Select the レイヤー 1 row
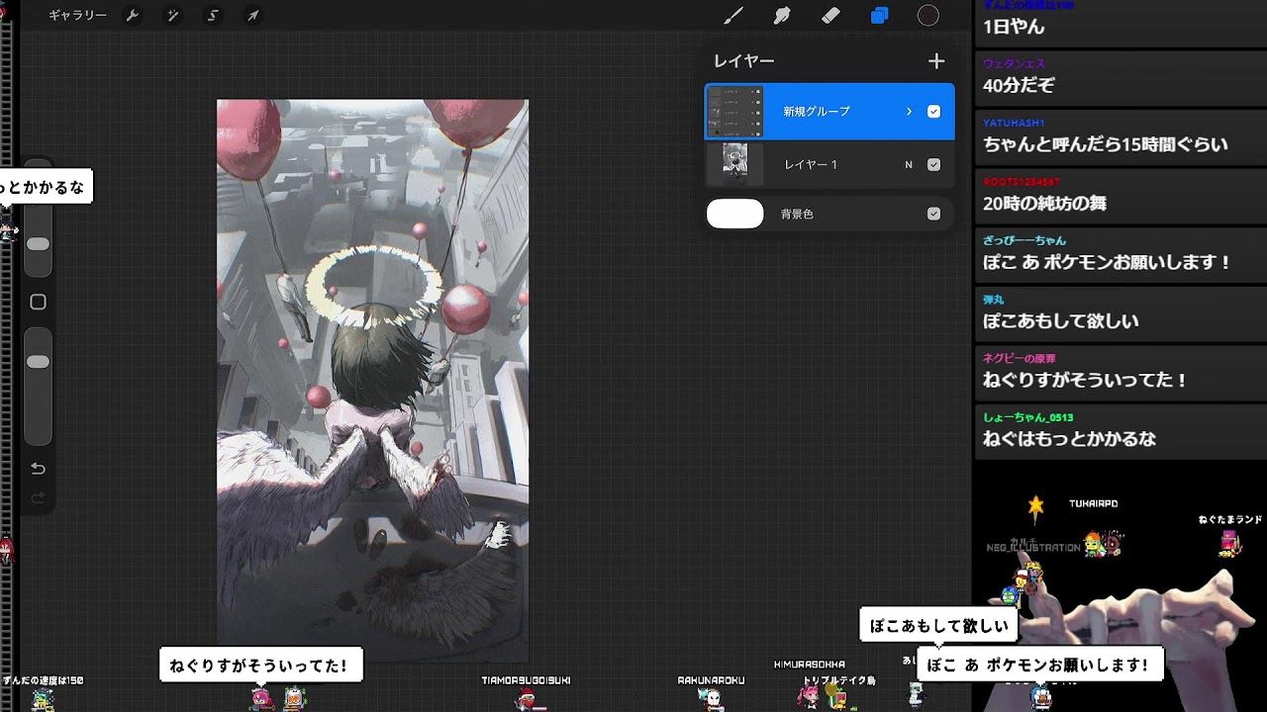 (829, 164)
